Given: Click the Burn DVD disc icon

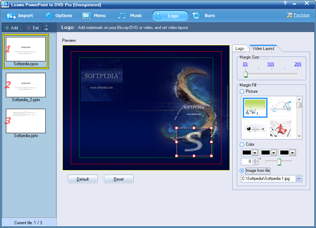Looking at the screenshot, I should (x=196, y=16).
